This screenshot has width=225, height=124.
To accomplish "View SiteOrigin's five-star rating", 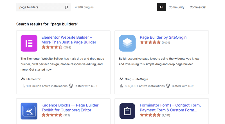I will click(x=150, y=42).
